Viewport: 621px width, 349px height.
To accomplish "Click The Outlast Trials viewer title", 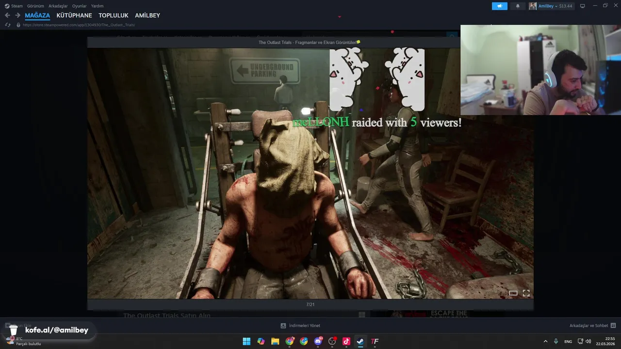I will point(308,42).
